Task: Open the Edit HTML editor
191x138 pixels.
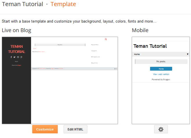Action: (x=75, y=129)
